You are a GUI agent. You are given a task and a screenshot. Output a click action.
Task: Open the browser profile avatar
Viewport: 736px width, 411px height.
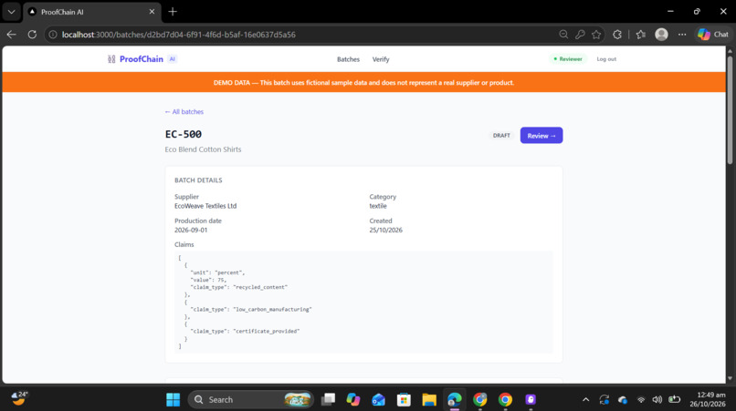click(661, 35)
